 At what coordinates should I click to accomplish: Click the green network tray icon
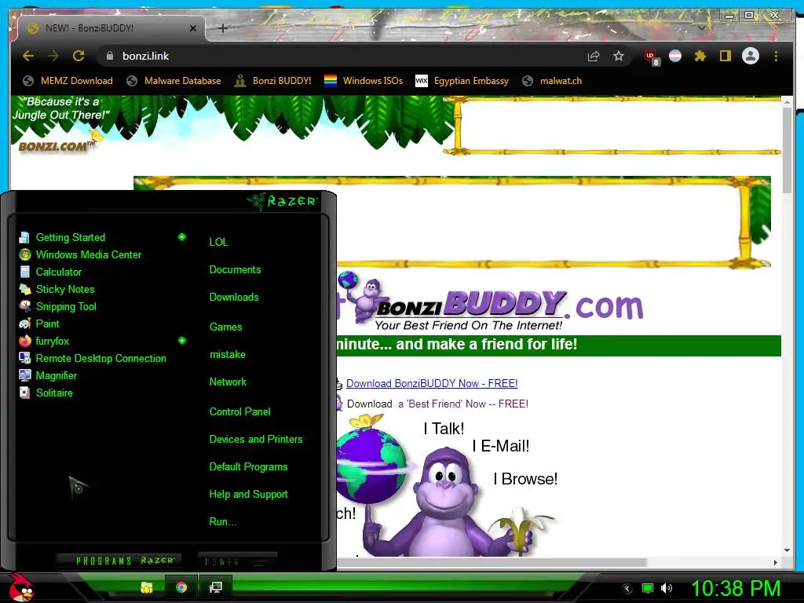[648, 589]
